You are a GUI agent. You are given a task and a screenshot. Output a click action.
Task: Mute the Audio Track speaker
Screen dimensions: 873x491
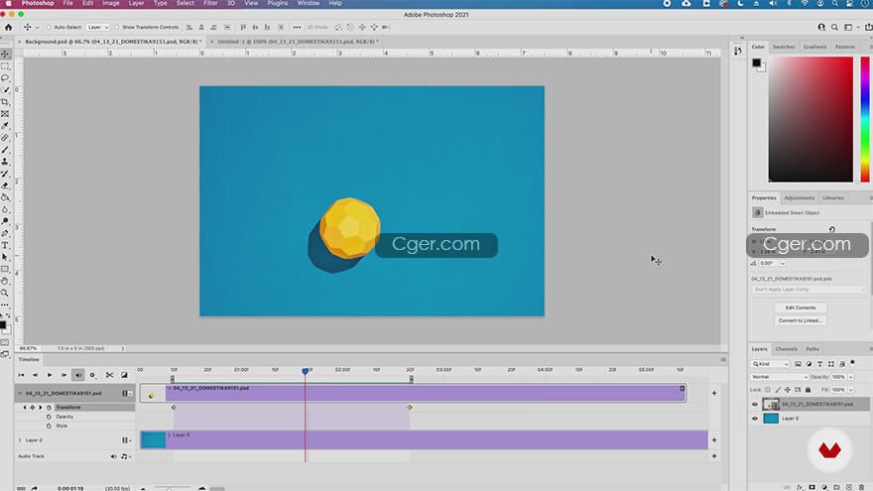pos(113,456)
